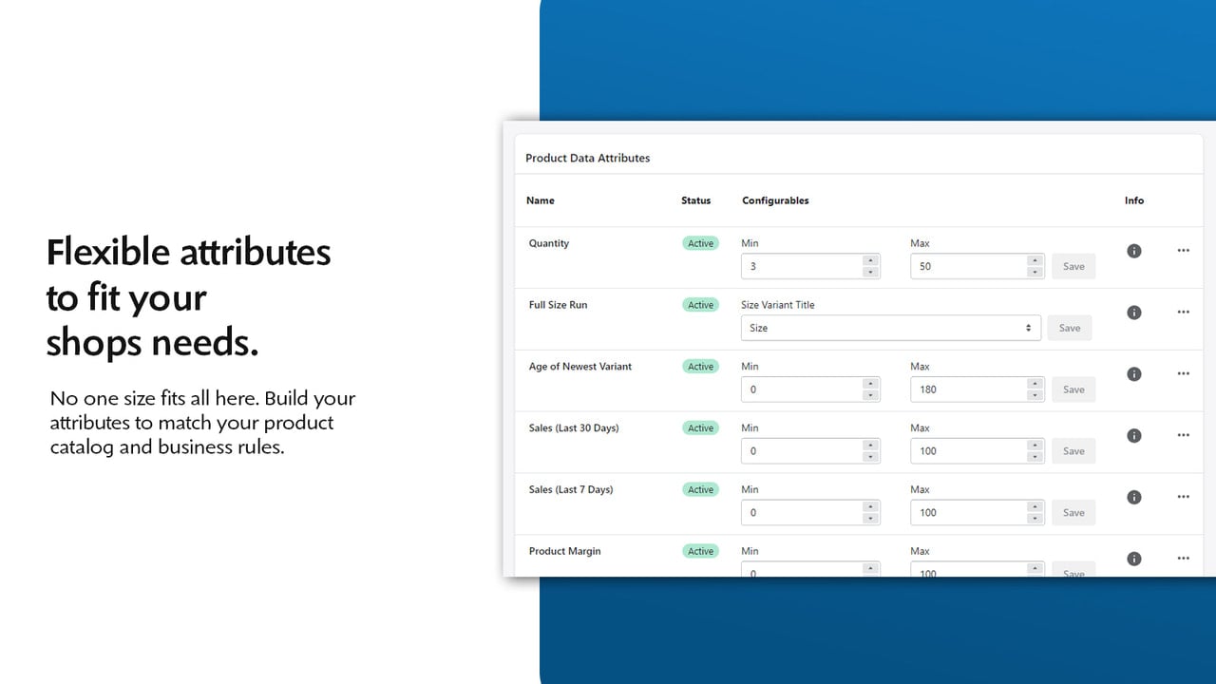Click Active badge for Age of Newest Variant

701,367
